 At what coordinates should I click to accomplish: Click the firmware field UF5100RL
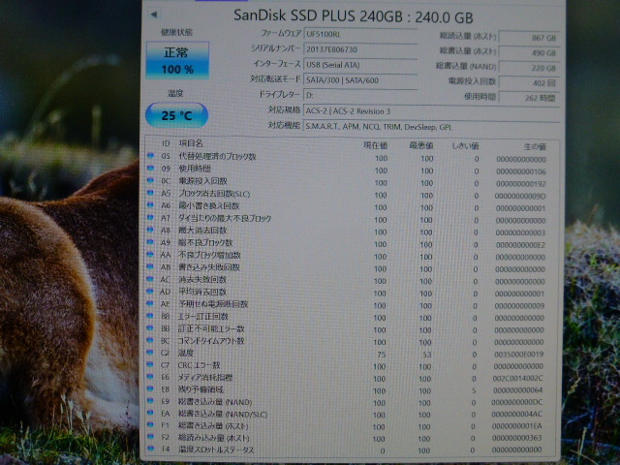tap(360, 34)
